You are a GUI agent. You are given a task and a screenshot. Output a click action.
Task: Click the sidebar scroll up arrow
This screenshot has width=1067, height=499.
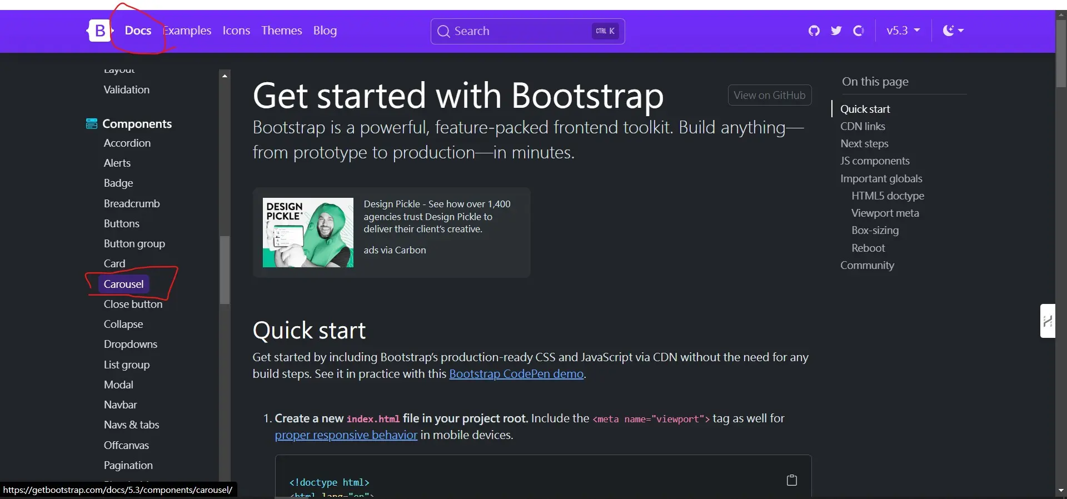(x=225, y=76)
